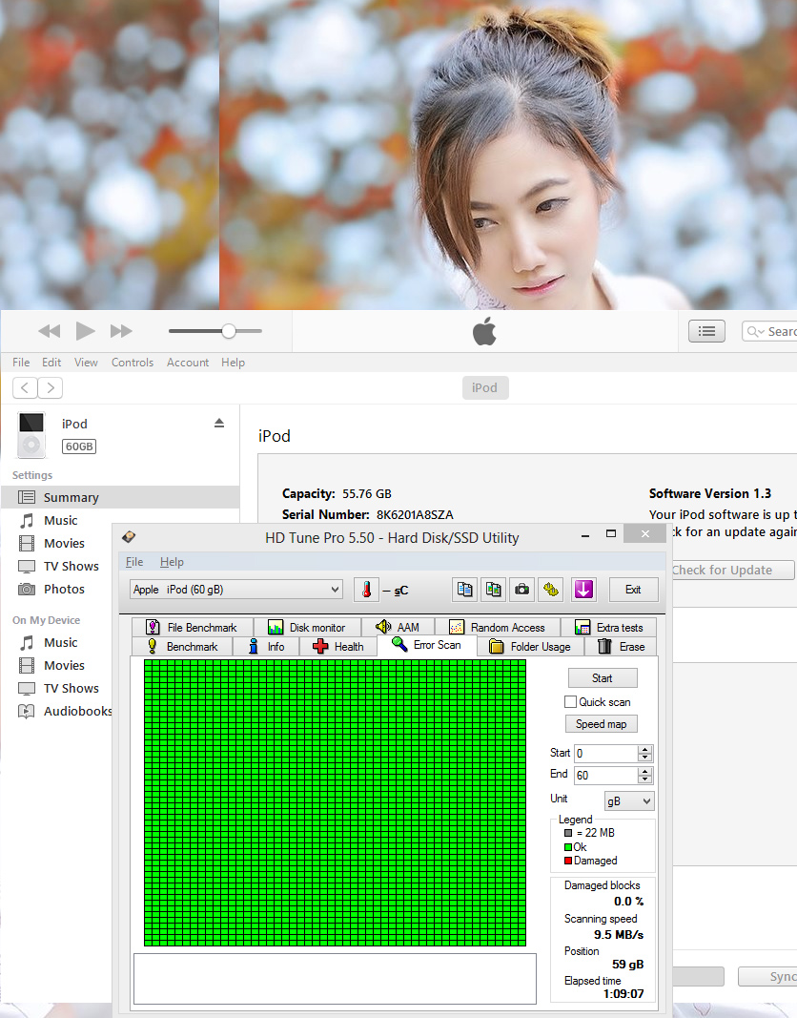Skip to next track in iTunes
The height and width of the screenshot is (1018, 797).
point(121,331)
